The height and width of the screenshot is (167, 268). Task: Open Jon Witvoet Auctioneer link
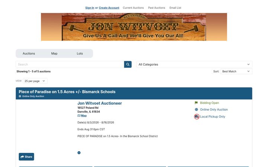click(x=100, y=103)
